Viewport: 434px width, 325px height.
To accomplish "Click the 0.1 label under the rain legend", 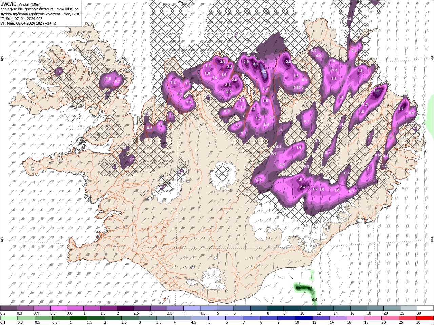I will click(x=3, y=323).
